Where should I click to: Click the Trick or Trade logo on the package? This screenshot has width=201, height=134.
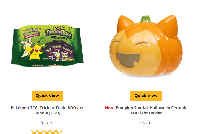click(x=58, y=33)
